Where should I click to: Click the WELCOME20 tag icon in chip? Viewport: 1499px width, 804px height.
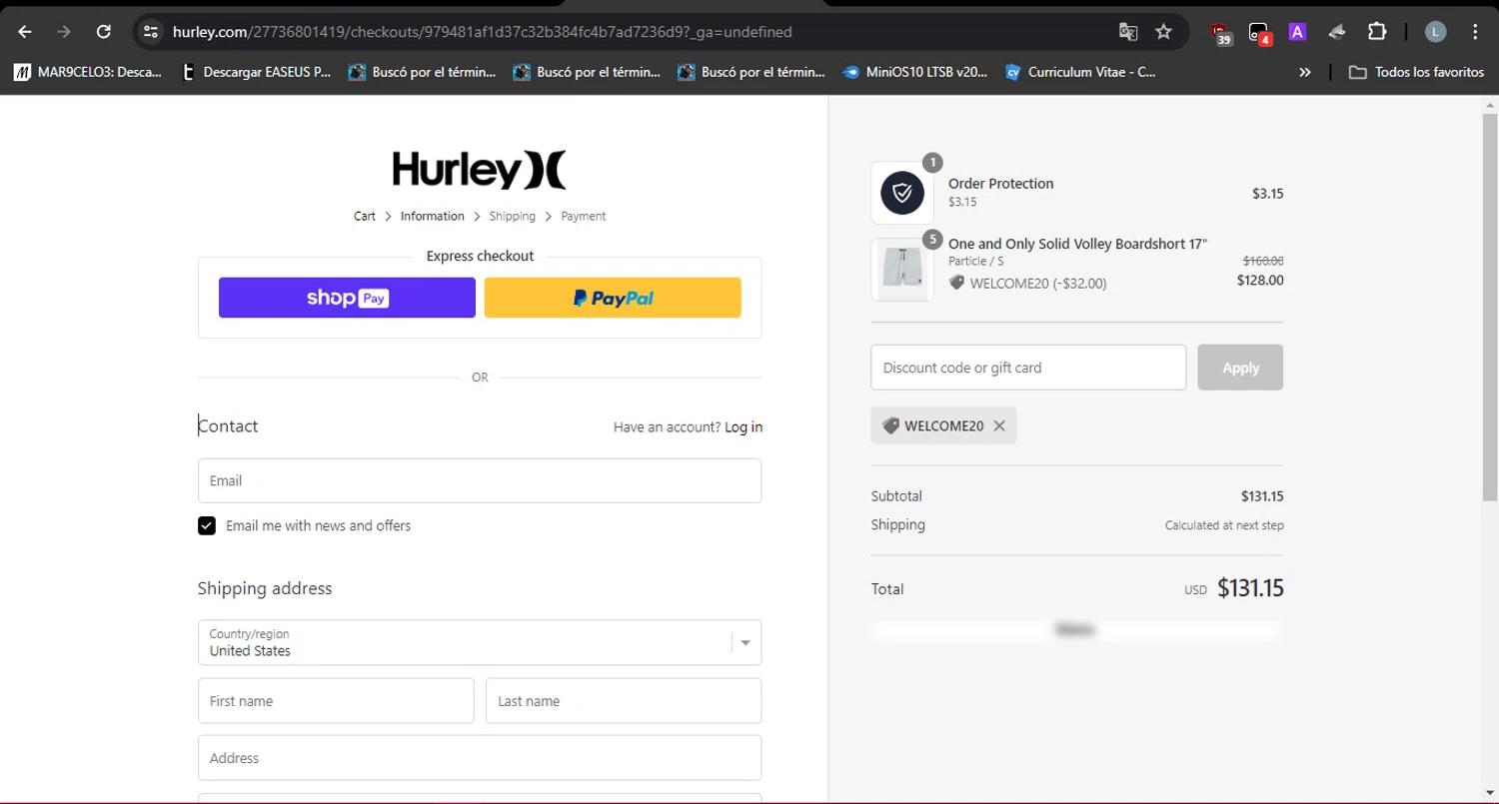click(890, 425)
